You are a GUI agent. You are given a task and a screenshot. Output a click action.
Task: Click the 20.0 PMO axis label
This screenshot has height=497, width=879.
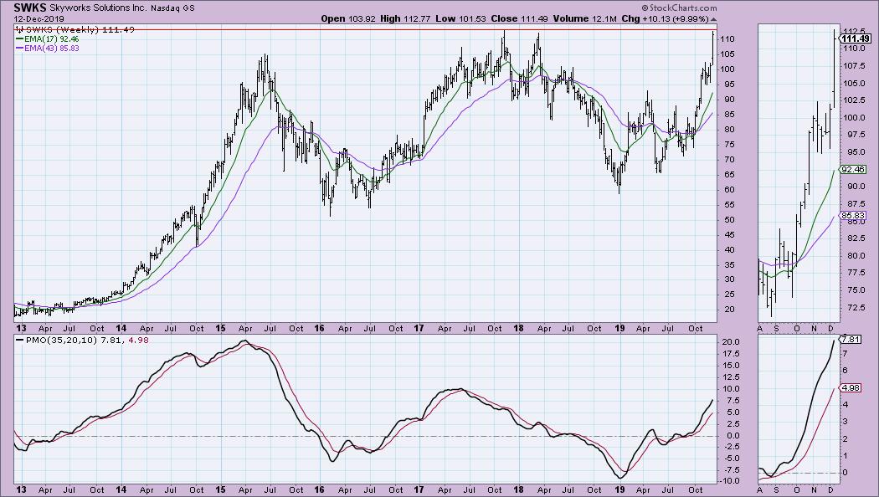(x=730, y=342)
